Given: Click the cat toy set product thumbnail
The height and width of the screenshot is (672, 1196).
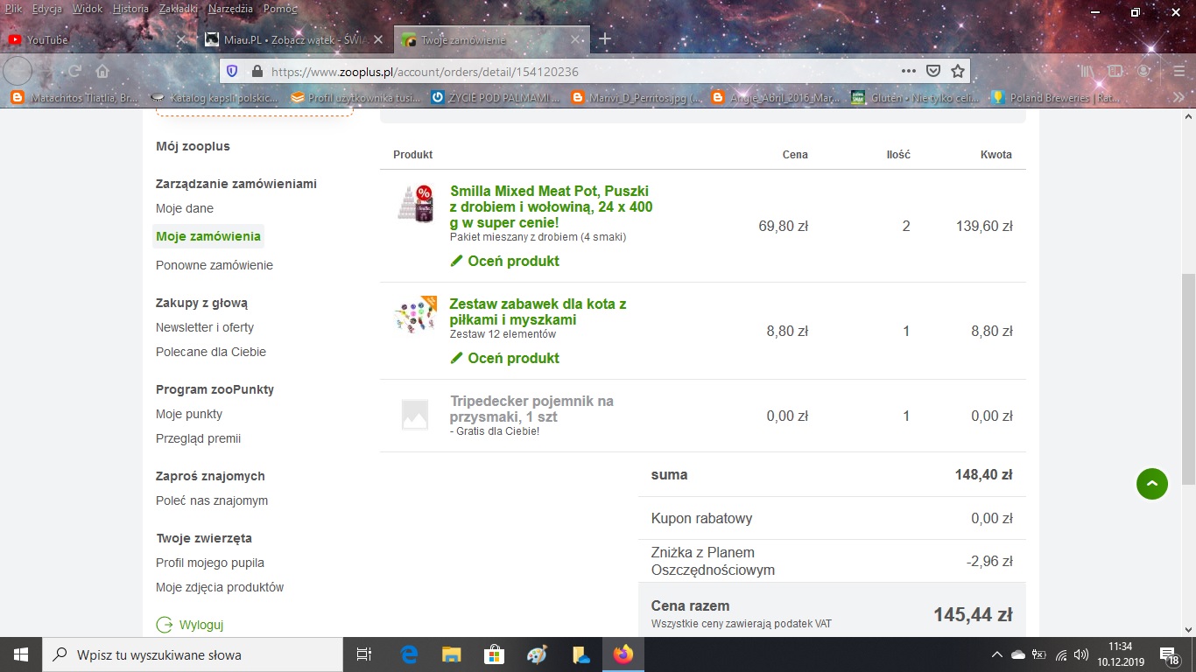Looking at the screenshot, I should pos(415,315).
